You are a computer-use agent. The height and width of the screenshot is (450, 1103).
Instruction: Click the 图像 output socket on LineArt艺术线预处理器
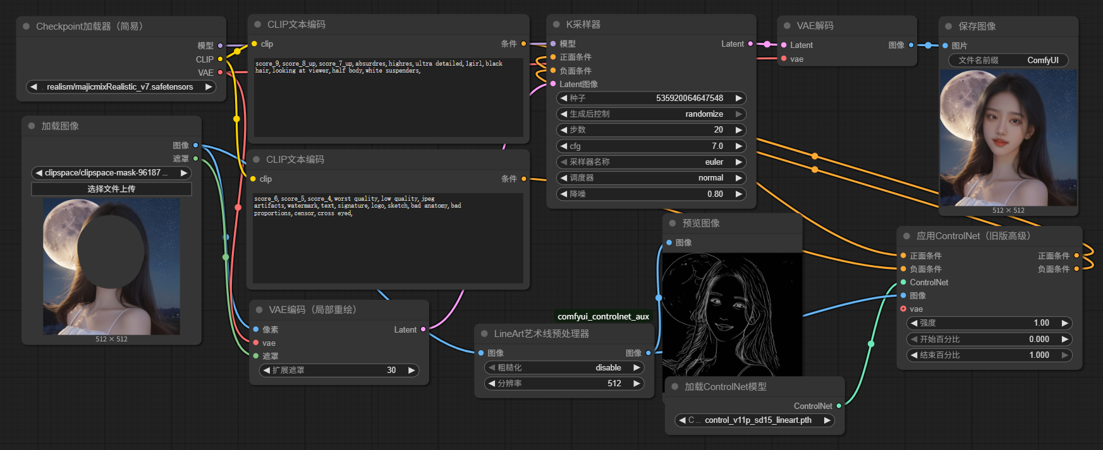(648, 353)
